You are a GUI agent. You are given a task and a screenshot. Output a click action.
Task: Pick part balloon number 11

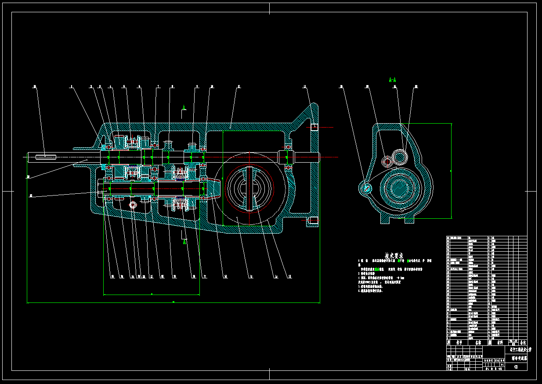pyautogui.click(x=238, y=87)
